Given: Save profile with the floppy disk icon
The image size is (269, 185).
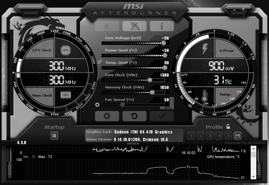Looking at the screenshot, I should pyautogui.click(x=237, y=136).
